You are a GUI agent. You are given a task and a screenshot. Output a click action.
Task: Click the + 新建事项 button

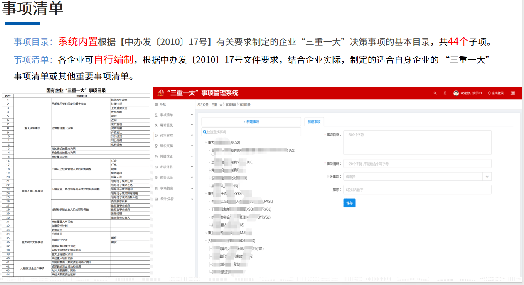tap(251, 122)
